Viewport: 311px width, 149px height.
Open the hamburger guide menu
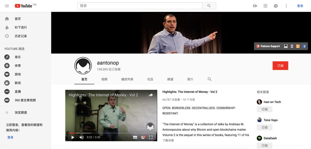[7, 6]
